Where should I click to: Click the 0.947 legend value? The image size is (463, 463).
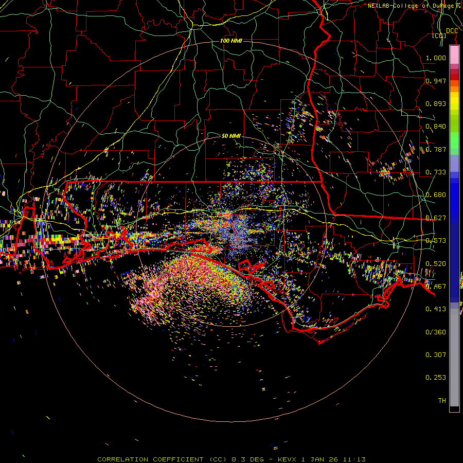coord(436,81)
